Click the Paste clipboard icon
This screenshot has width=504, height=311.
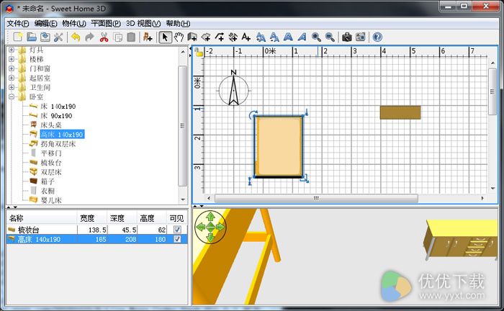(x=131, y=37)
